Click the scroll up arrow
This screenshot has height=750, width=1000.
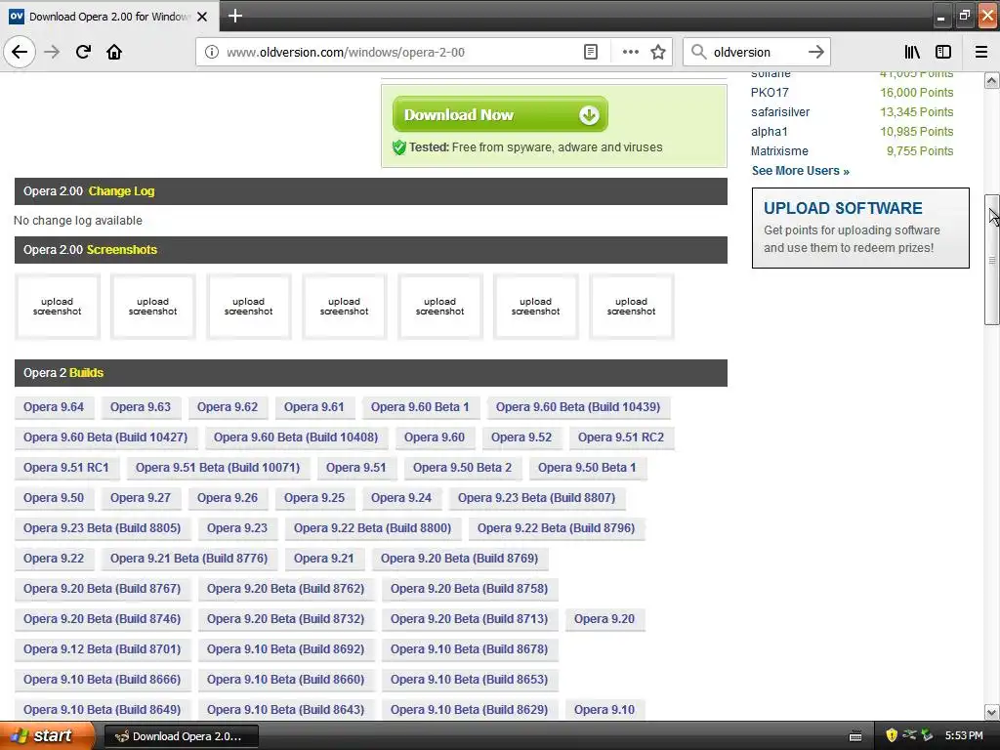(x=991, y=80)
